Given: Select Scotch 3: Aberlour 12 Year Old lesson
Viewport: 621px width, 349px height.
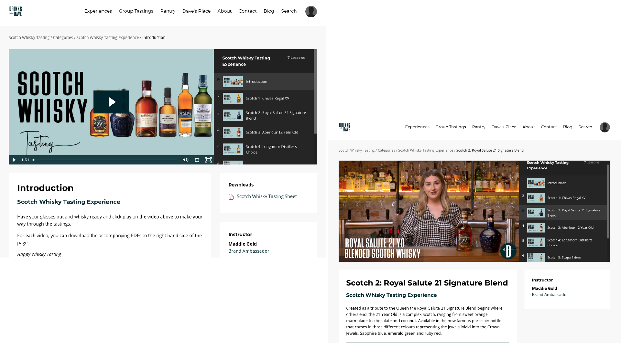Looking at the screenshot, I should 272,132.
